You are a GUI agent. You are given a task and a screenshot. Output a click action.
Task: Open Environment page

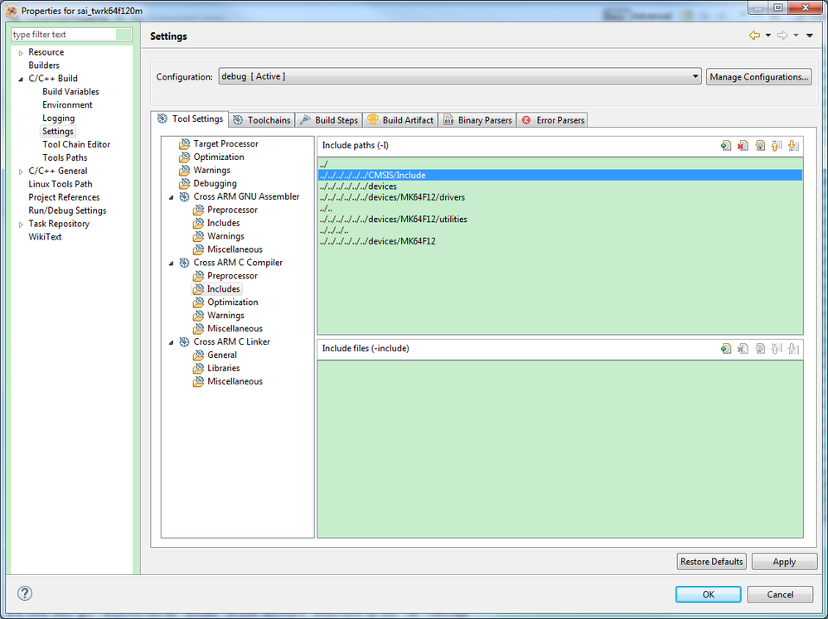coord(67,104)
